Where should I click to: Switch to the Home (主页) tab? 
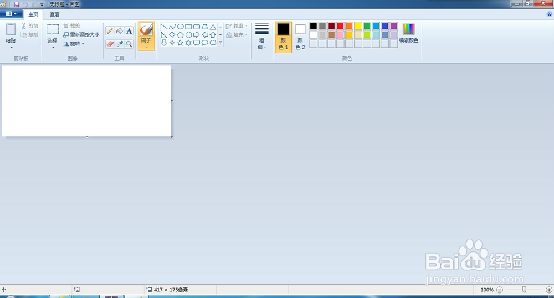pyautogui.click(x=33, y=14)
